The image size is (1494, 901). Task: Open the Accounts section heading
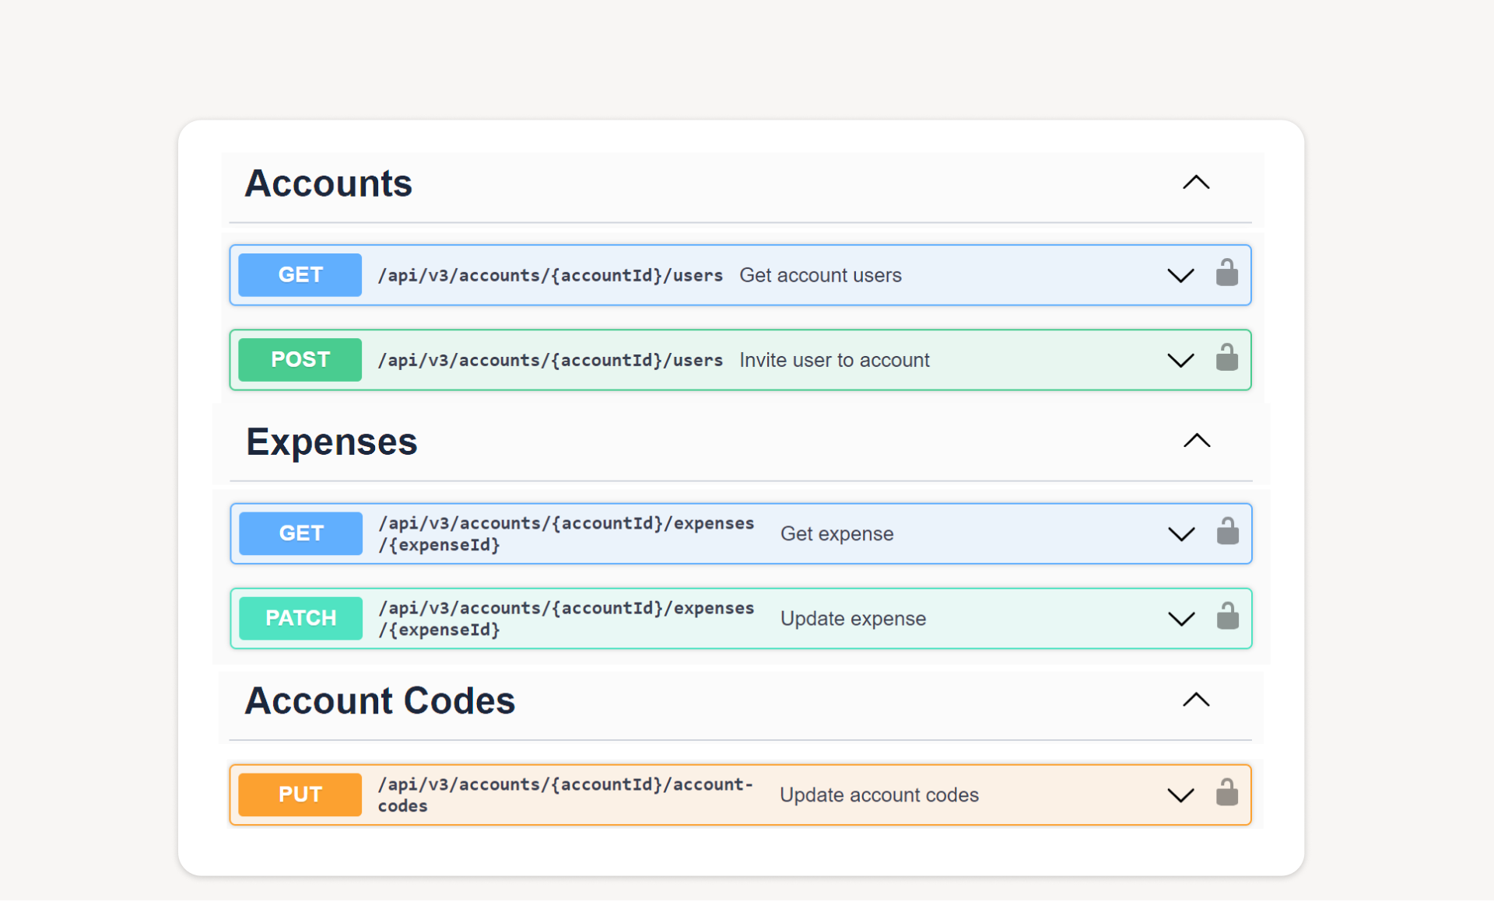tap(328, 183)
